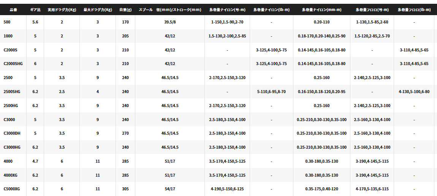Image resolution: width=437 pixels, height=196 pixels.
Task: Click model number C2000SHG
Action: tap(13, 64)
